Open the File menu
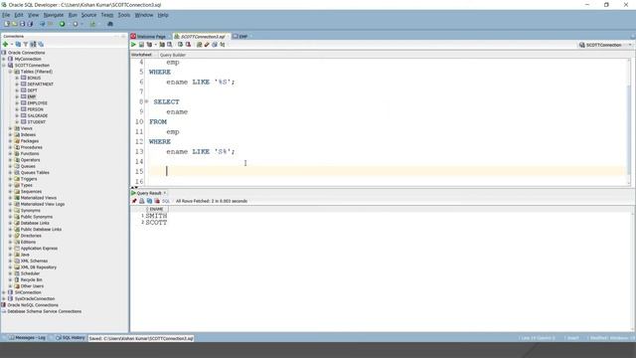 pos(6,15)
